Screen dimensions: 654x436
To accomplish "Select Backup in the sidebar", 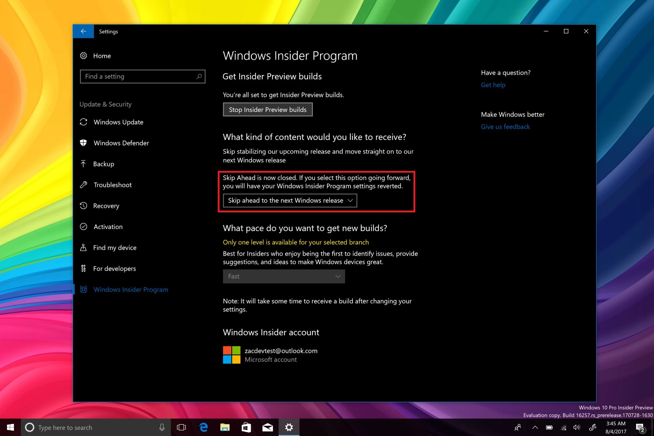I will point(103,164).
